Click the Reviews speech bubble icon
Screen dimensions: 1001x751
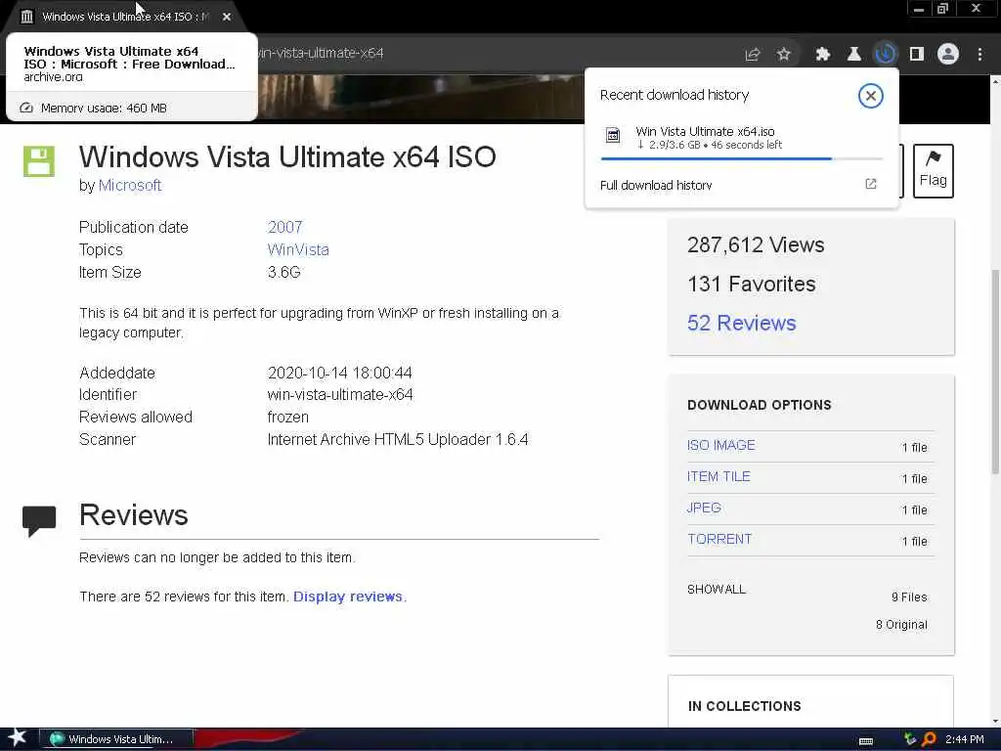tap(39, 521)
